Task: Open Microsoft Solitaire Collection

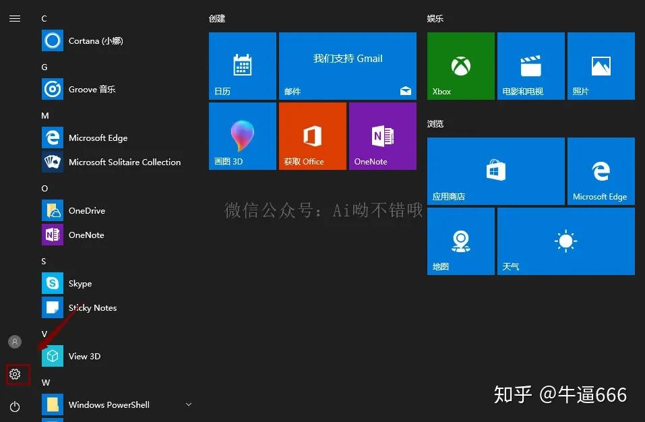Action: click(x=125, y=162)
